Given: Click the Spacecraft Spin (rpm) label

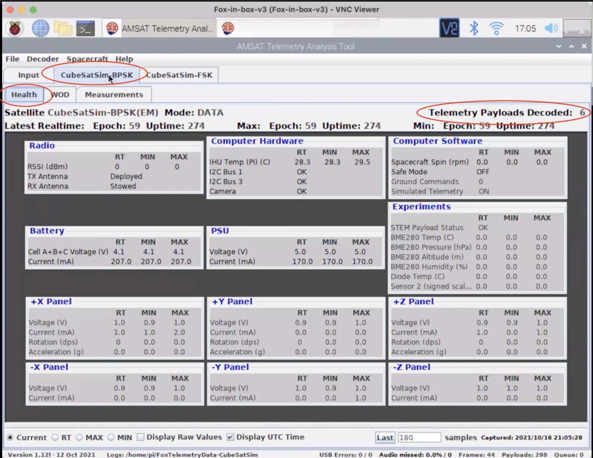Looking at the screenshot, I should 430,162.
